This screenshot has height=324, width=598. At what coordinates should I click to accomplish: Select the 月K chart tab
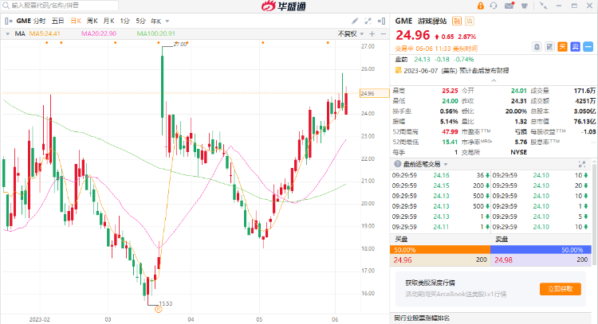point(108,21)
